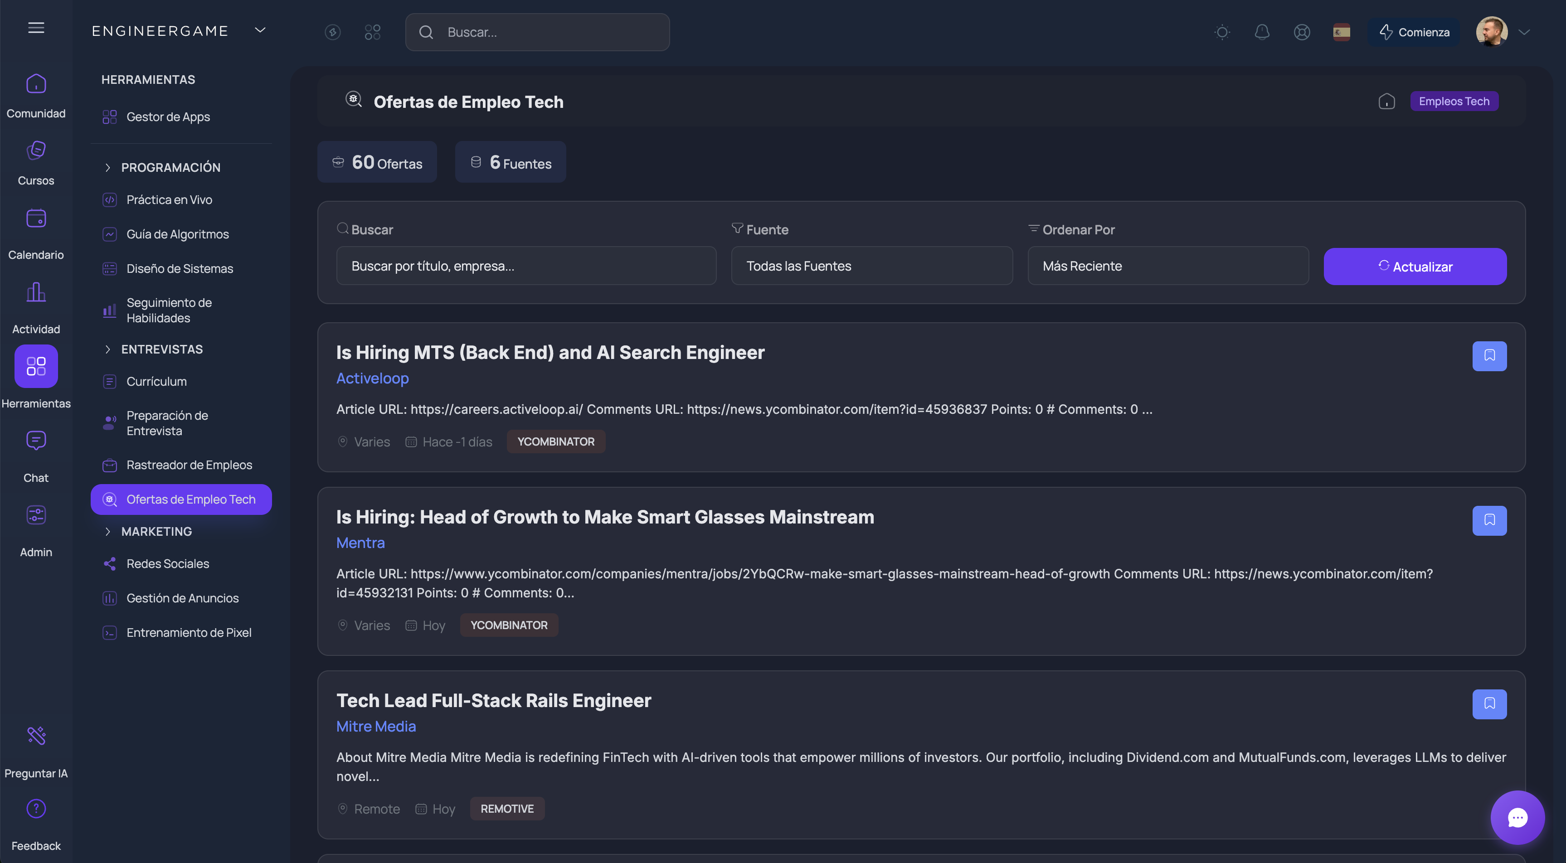Click the Actualizar button
Image resolution: width=1566 pixels, height=863 pixels.
point(1415,266)
